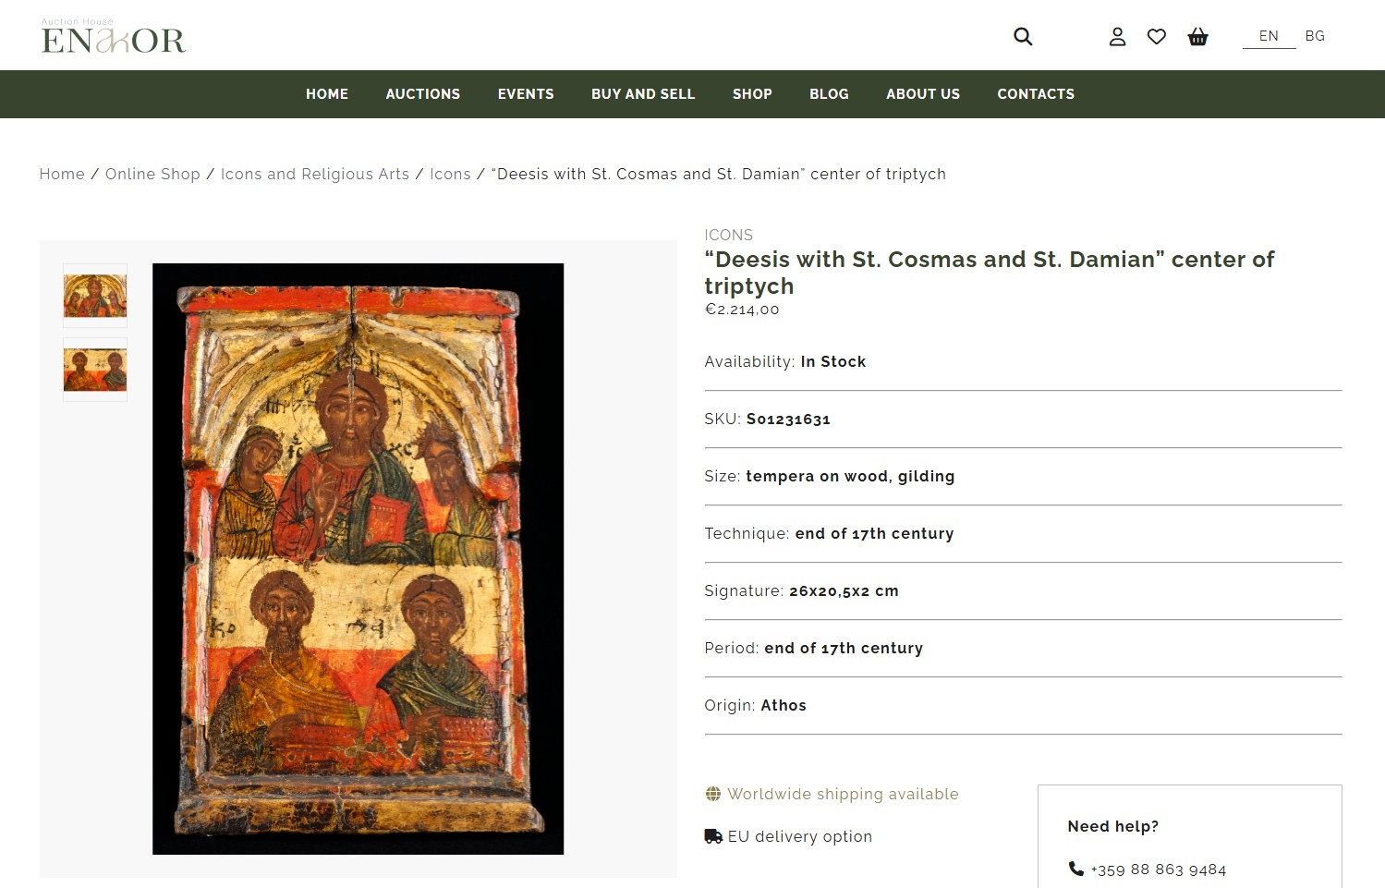Follow the Home breadcrumb link
Image resolution: width=1385 pixels, height=888 pixels.
tap(62, 174)
